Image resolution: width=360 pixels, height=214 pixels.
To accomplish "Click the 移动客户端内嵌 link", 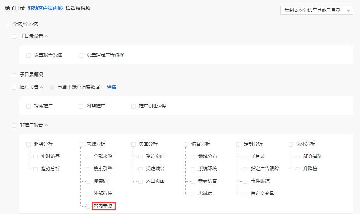I will click(45, 8).
